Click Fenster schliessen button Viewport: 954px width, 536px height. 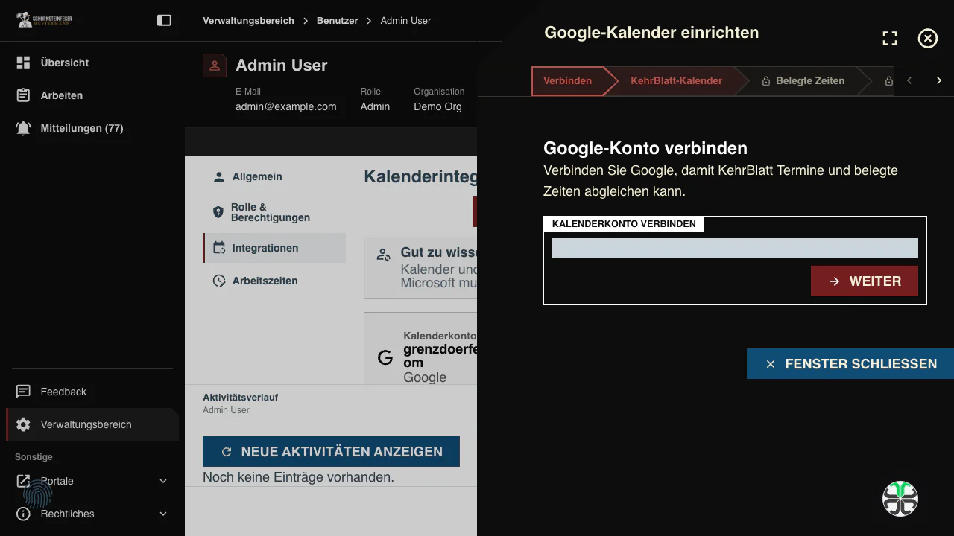850,364
